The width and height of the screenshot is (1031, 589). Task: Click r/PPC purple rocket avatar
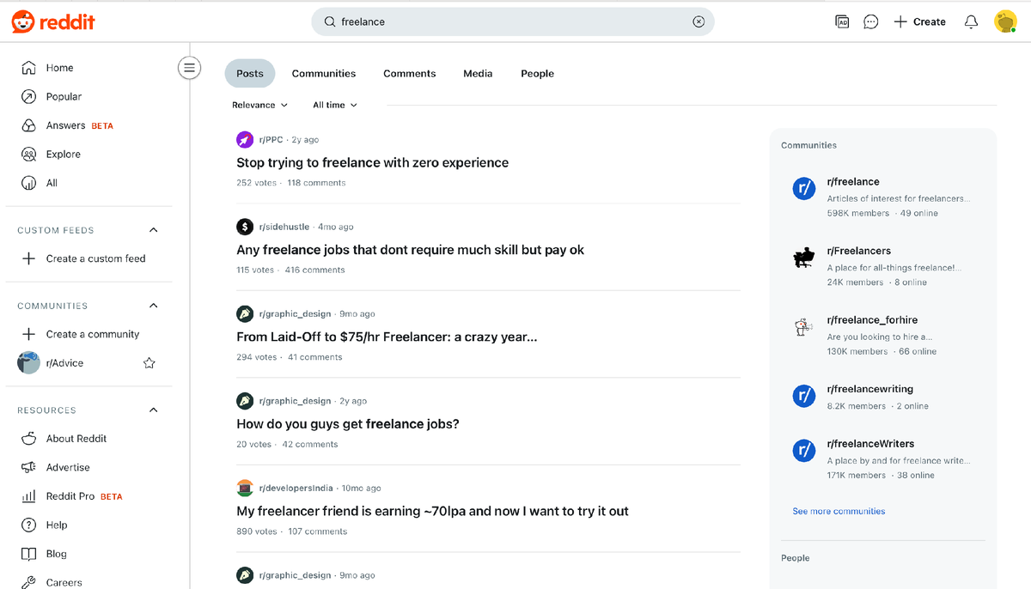pyautogui.click(x=245, y=139)
